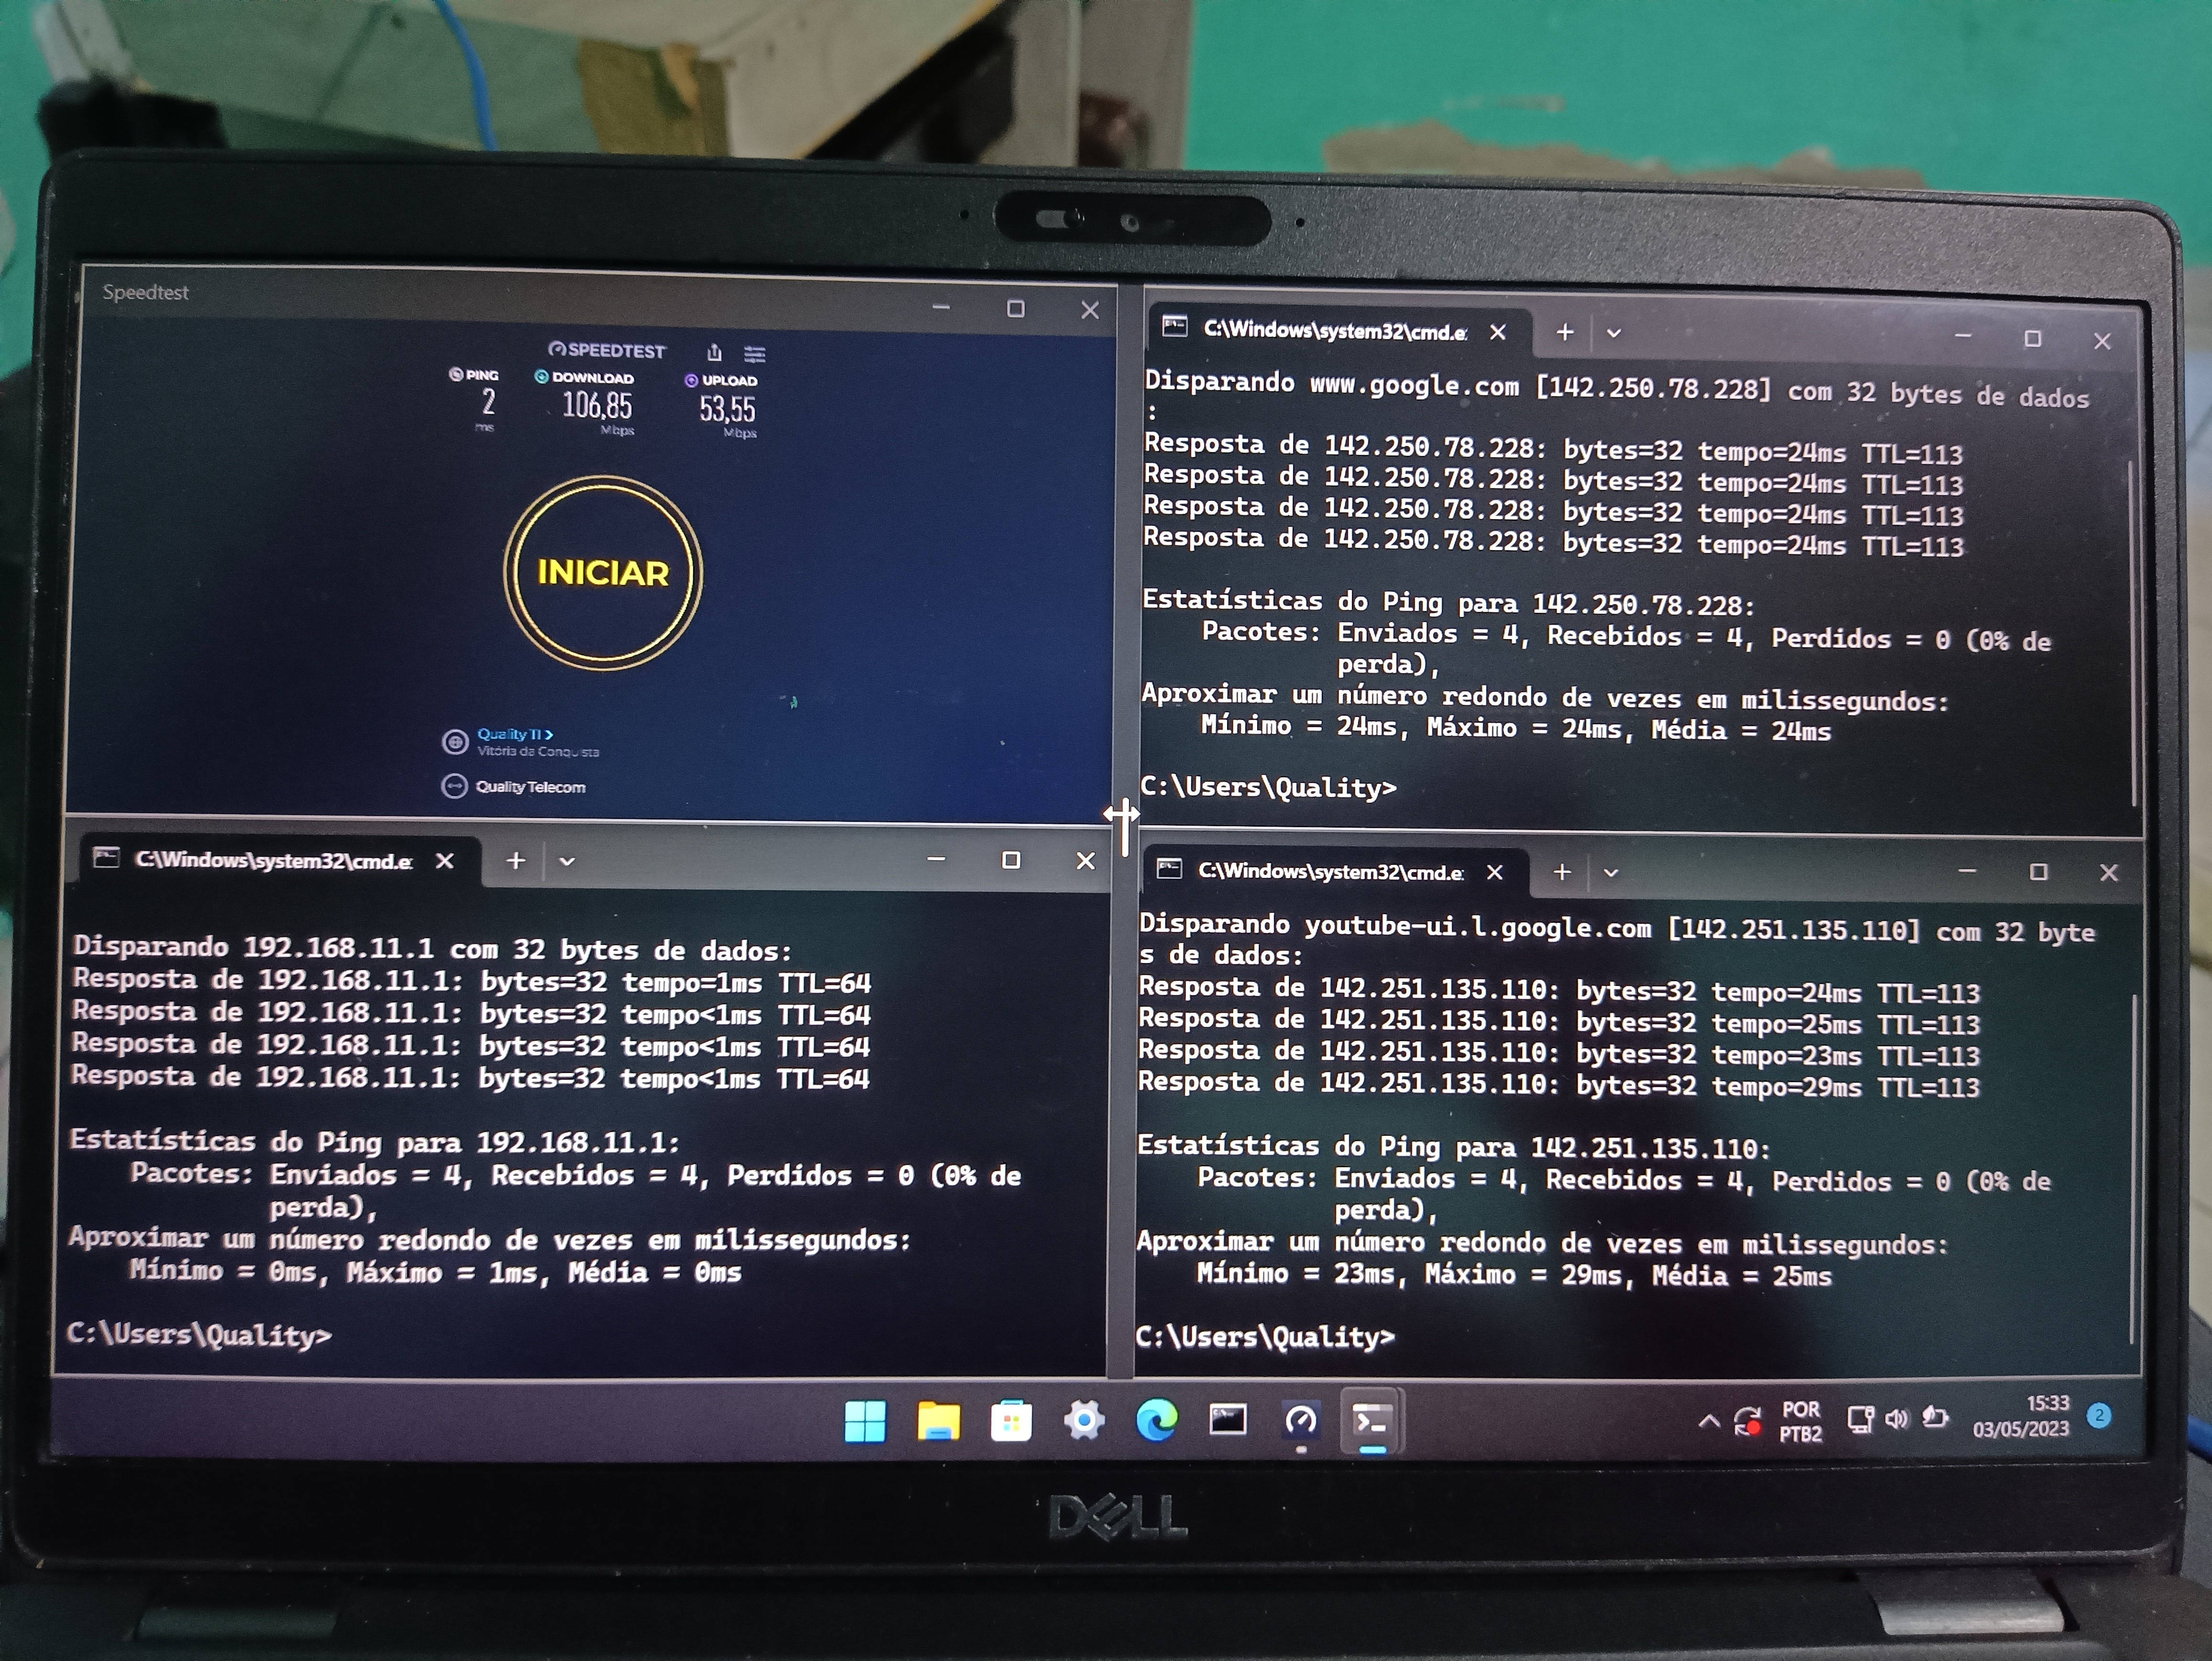Click the volume speaker icon in tray
The width and height of the screenshot is (2212, 1661).
click(x=1896, y=1418)
